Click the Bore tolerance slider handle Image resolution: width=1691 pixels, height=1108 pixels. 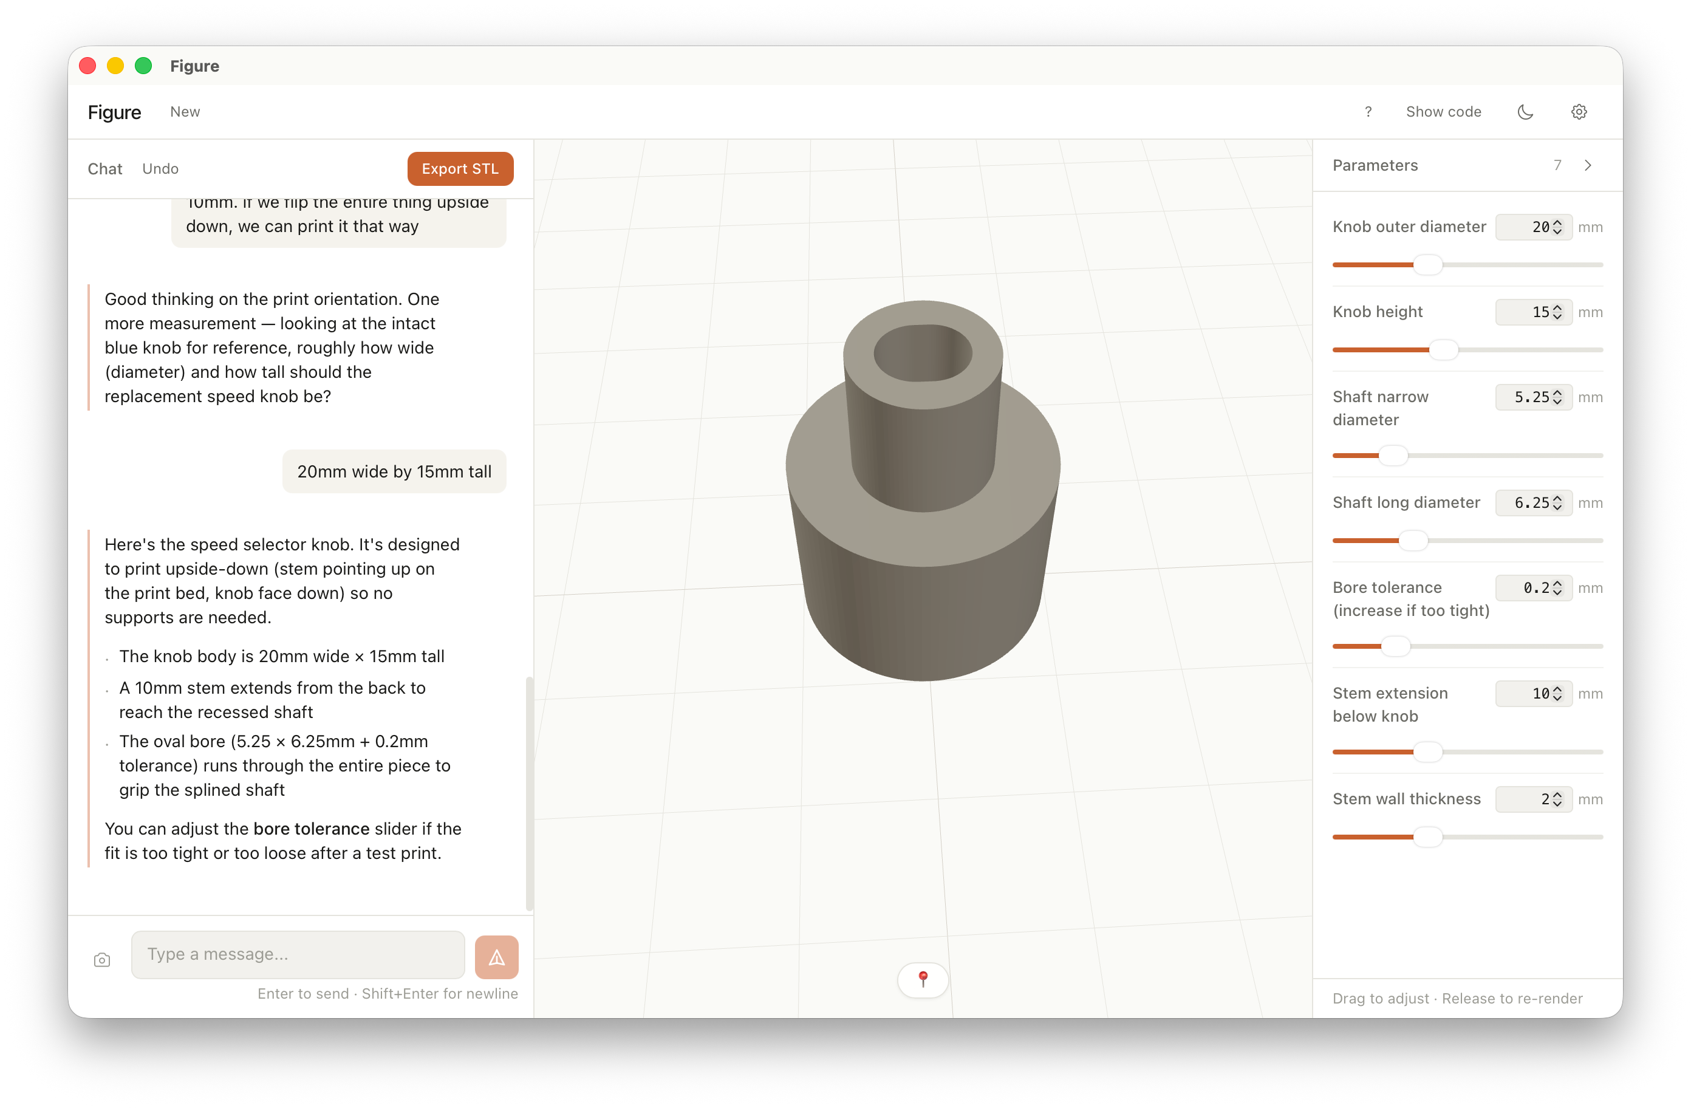click(1395, 646)
